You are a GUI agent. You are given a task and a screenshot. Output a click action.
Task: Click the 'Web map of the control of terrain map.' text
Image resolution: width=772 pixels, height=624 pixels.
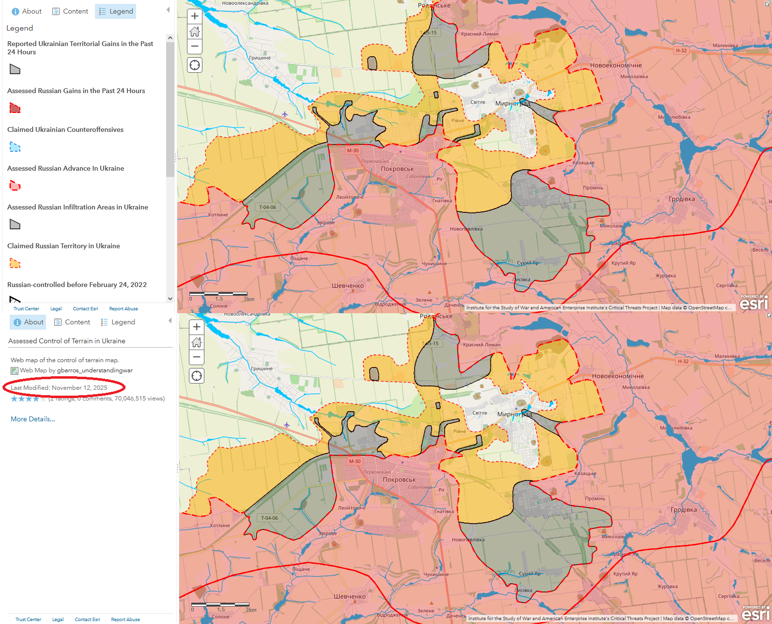[x=65, y=360]
